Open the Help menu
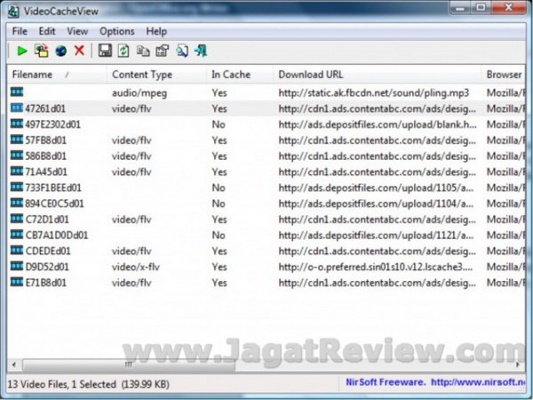Screen dimensions: 533x400 (x=156, y=31)
